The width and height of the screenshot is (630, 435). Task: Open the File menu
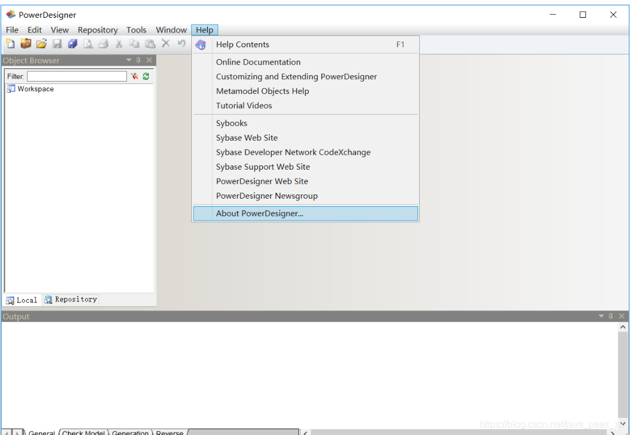coord(12,30)
